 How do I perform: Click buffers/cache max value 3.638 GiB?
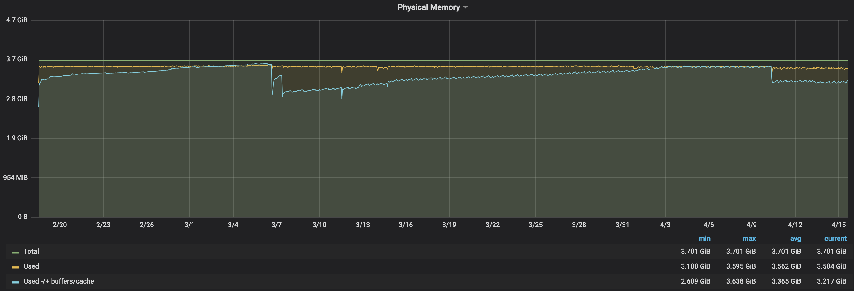point(741,281)
